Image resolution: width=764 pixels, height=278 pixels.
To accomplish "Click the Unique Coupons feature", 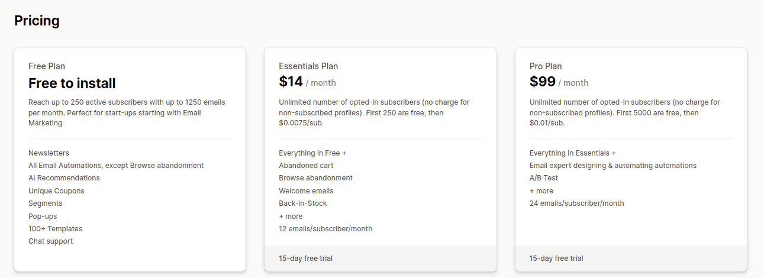I will tap(56, 191).
